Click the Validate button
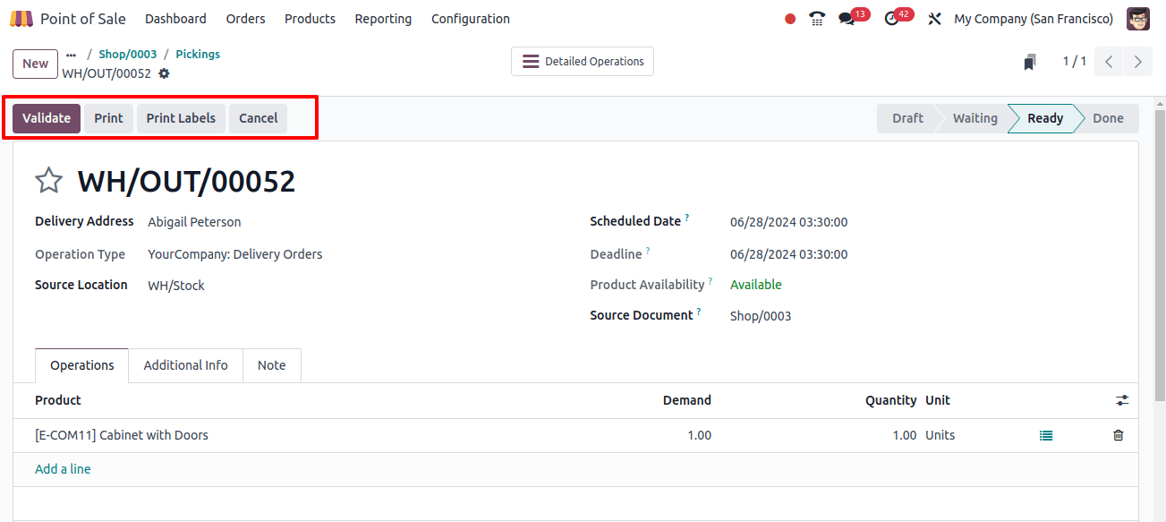Image resolution: width=1166 pixels, height=522 pixels. 47,118
